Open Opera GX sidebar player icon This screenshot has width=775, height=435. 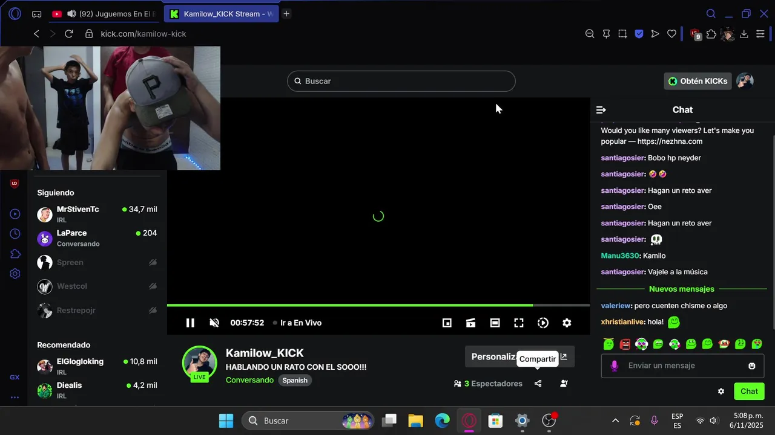tap(15, 214)
